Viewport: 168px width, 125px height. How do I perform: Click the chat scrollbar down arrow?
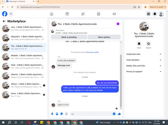point(121,109)
